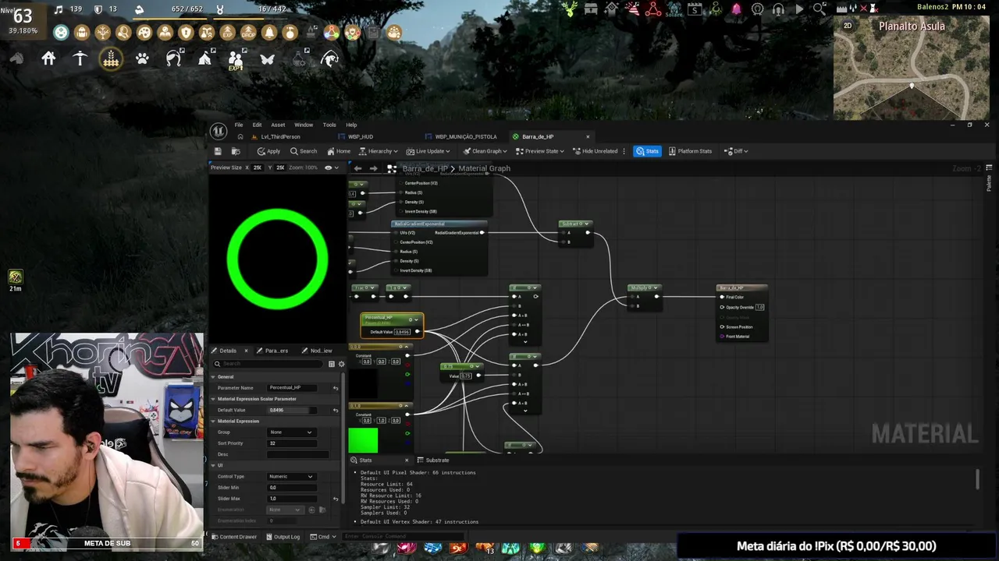
Task: Open the Preview State dropdown
Action: coord(539,151)
